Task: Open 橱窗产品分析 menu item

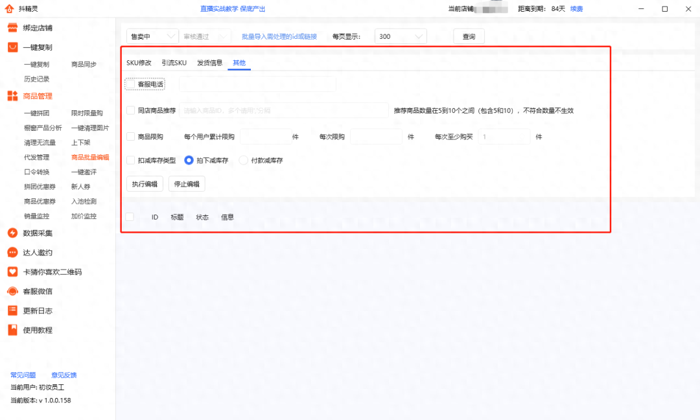Action: coord(43,128)
